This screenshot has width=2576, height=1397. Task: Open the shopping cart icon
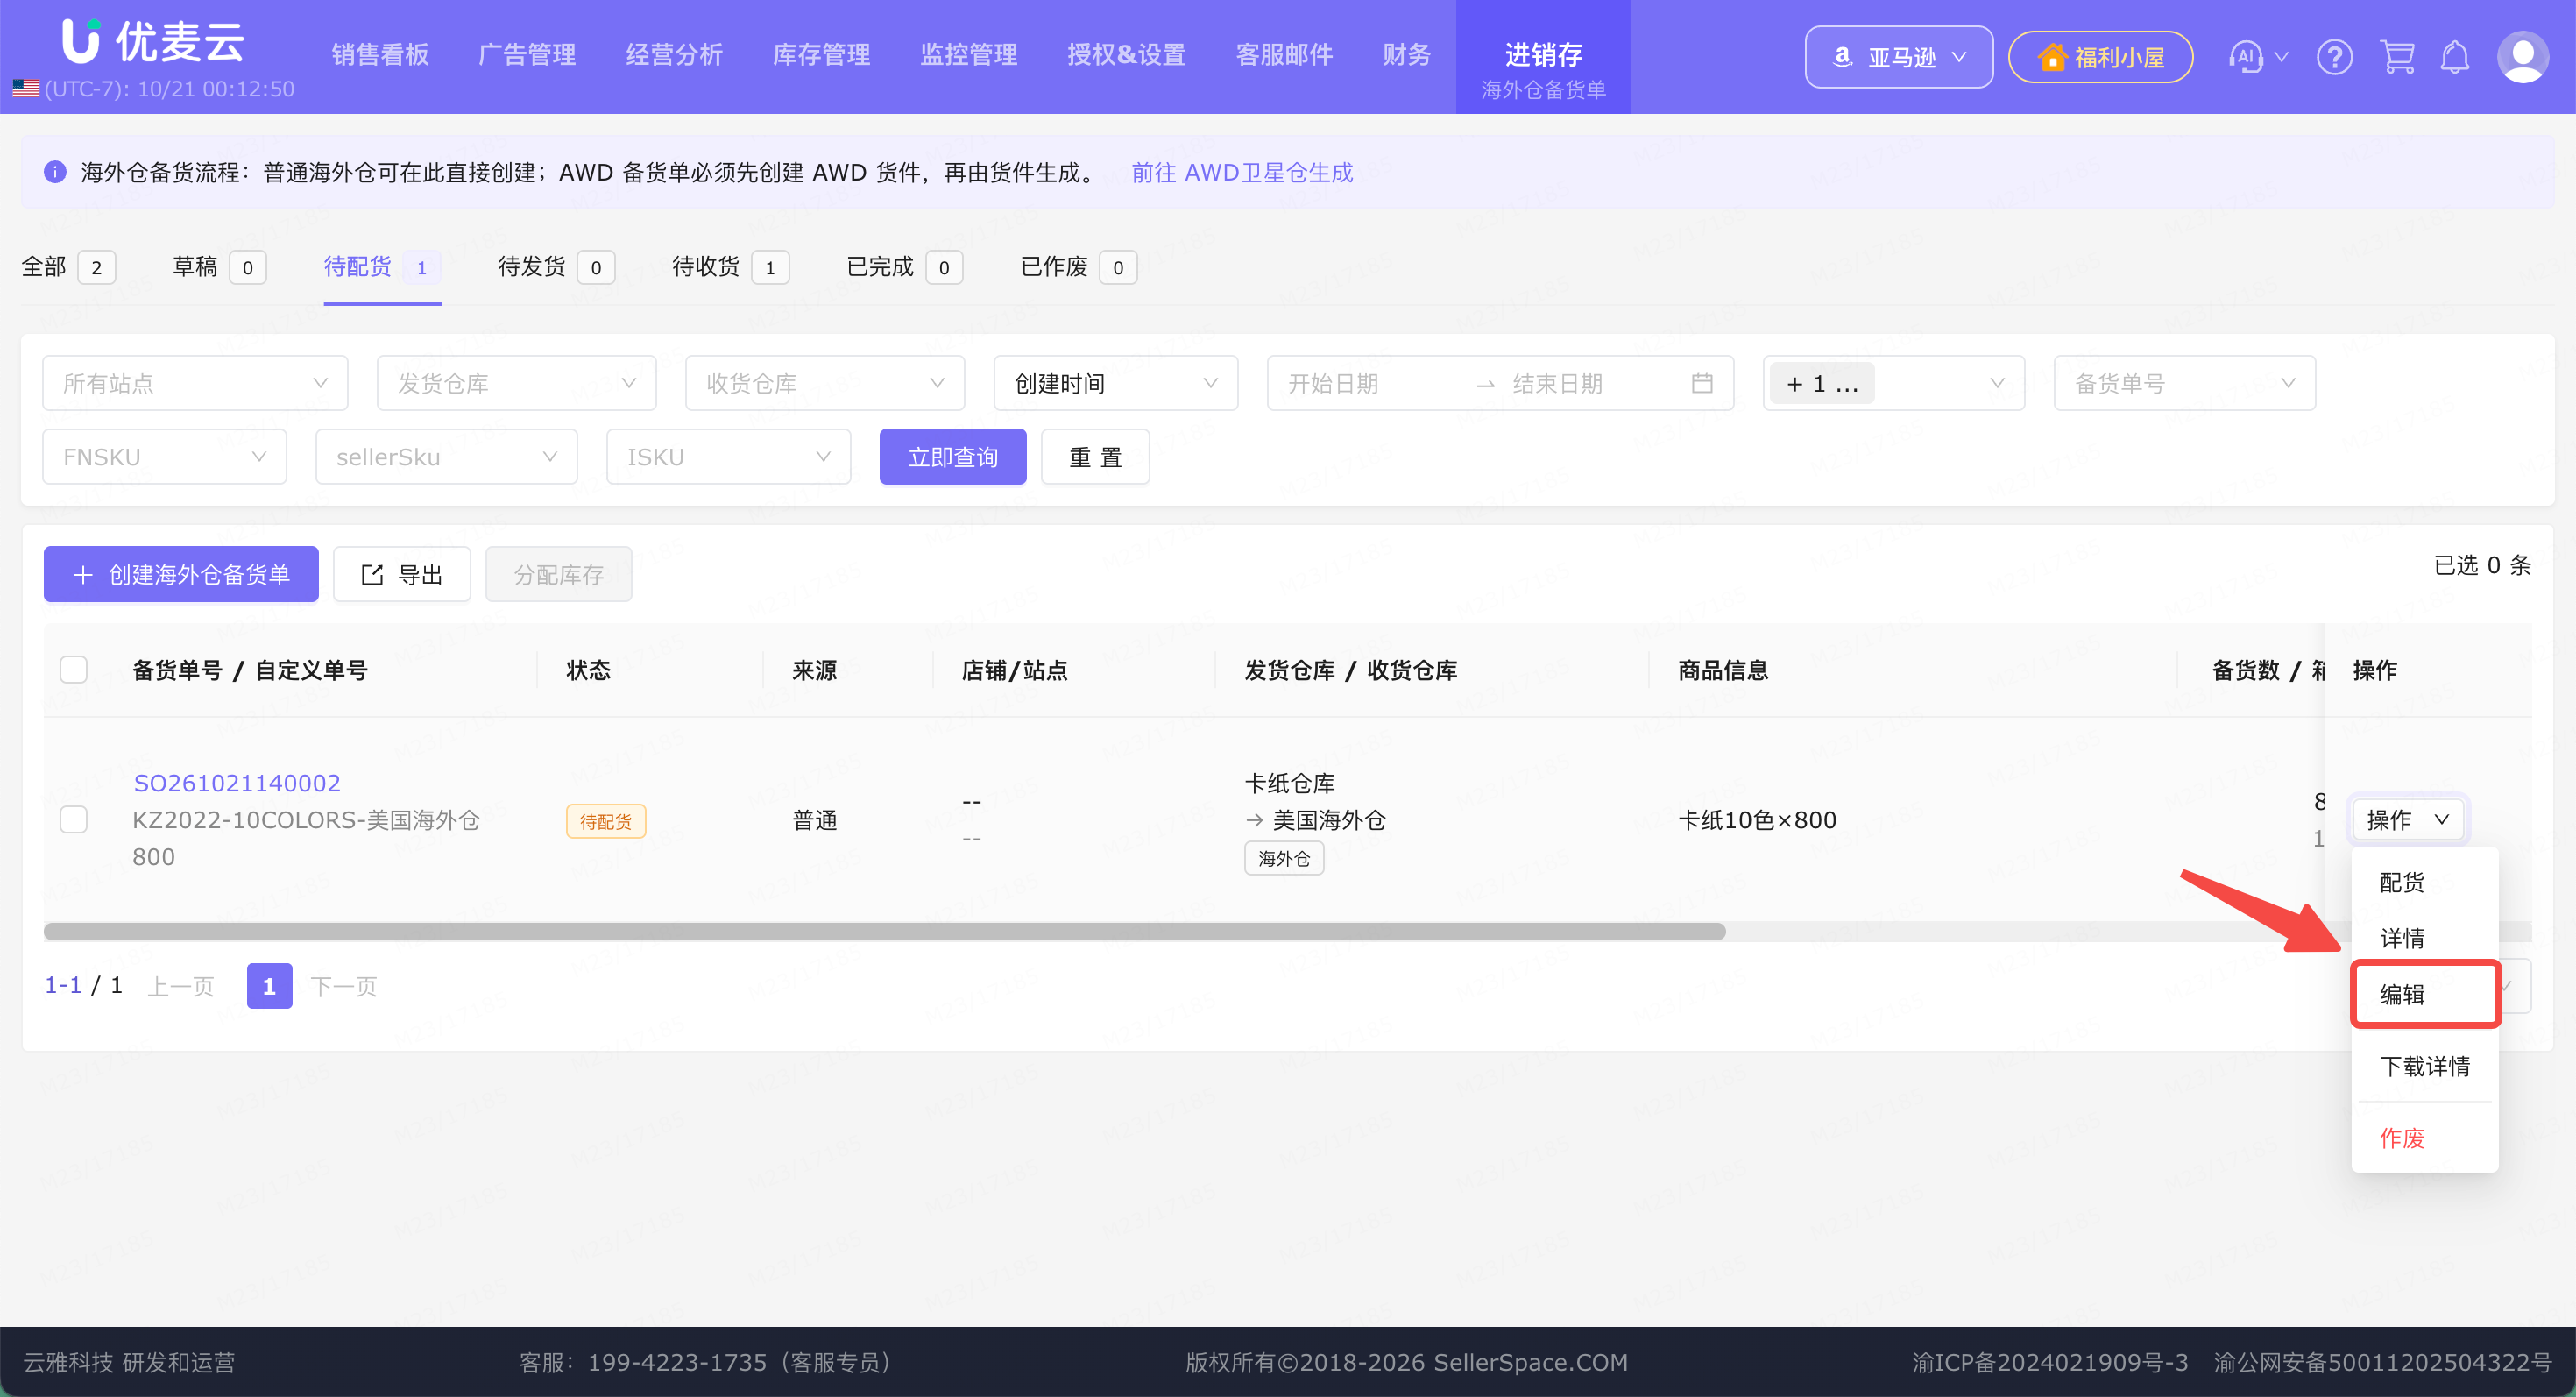(2397, 57)
